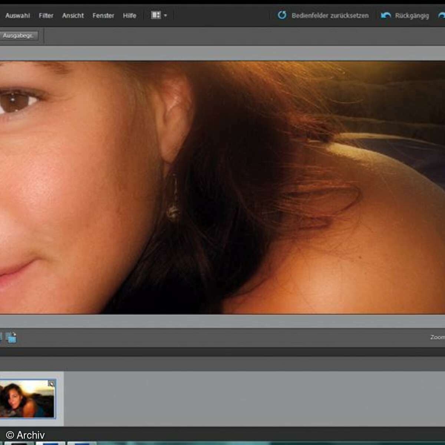Viewport: 445px width, 445px height.
Task: Click the badge icon on thumbnail corner
Action: pyautogui.click(x=51, y=384)
